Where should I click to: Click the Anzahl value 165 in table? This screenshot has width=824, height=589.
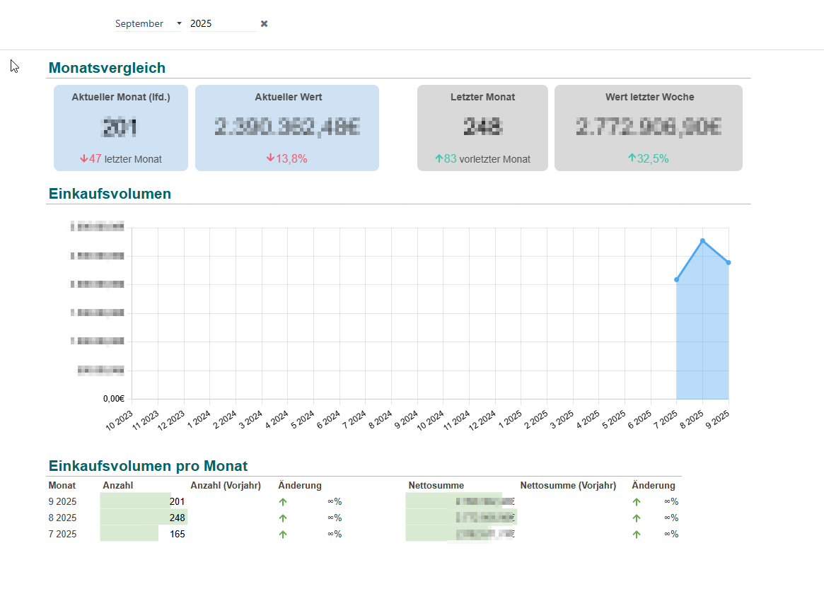pyautogui.click(x=177, y=535)
